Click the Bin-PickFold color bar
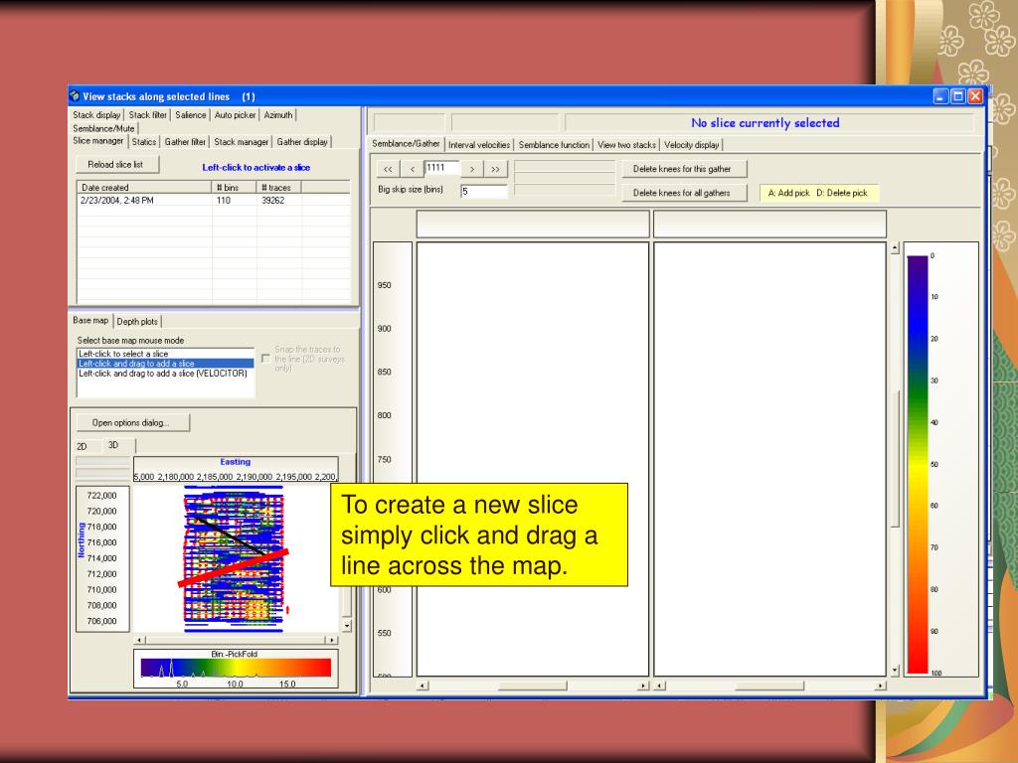 click(x=236, y=669)
